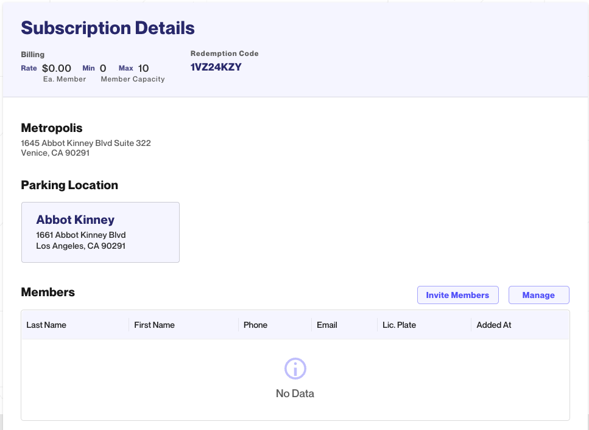Click the Venice, CA 90291 line
Viewport: 589px width, 430px height.
pos(55,153)
